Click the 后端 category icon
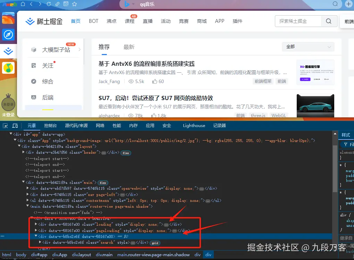Image resolution: width=354 pixels, height=260 pixels. coord(34,97)
